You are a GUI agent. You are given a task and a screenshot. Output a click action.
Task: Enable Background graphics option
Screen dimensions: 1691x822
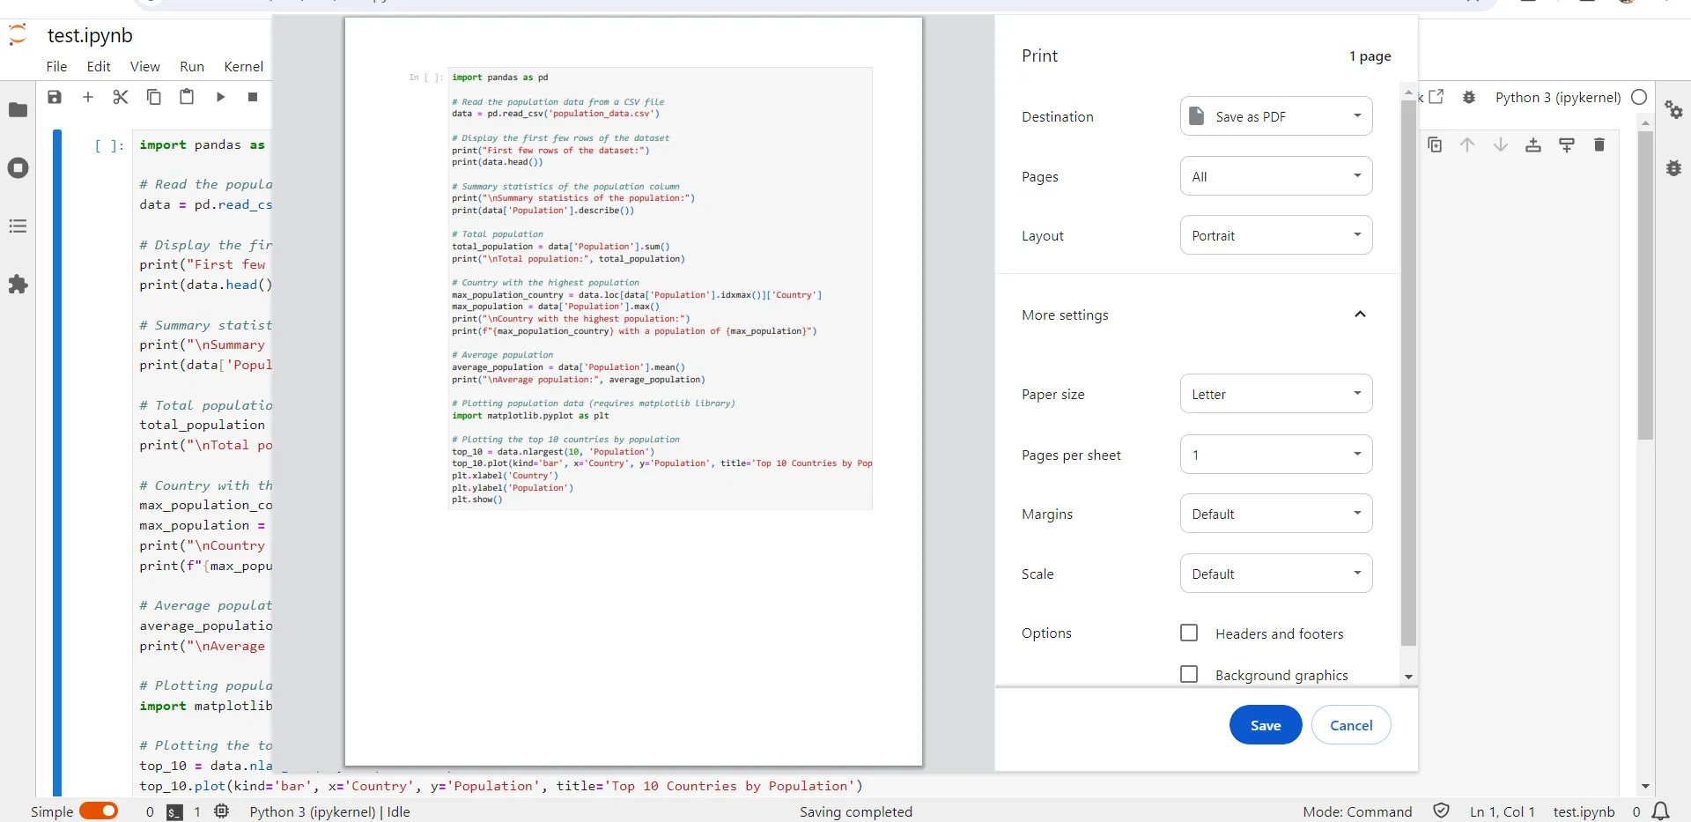(1189, 674)
